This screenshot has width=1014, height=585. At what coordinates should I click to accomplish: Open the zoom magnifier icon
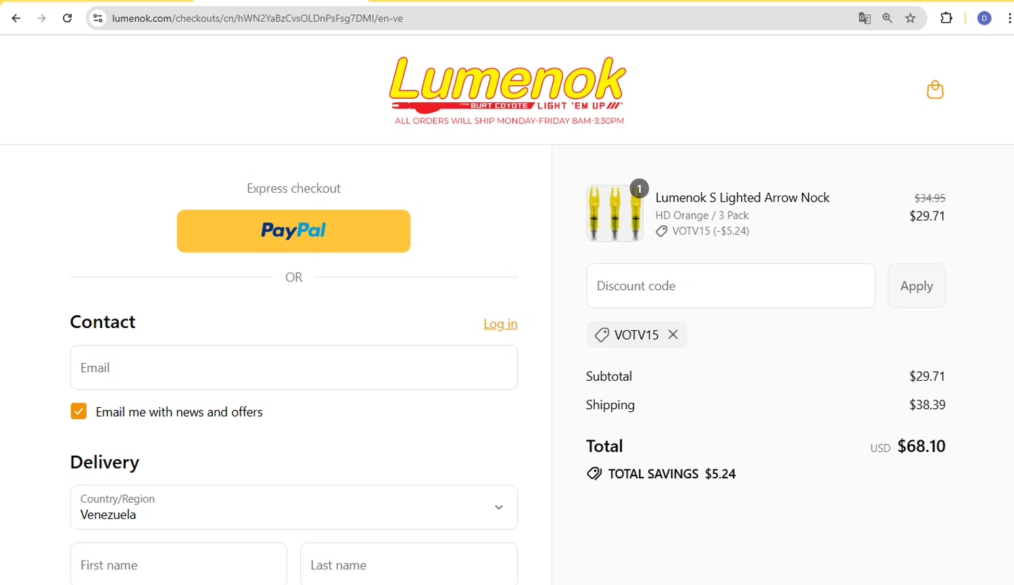pyautogui.click(x=888, y=18)
